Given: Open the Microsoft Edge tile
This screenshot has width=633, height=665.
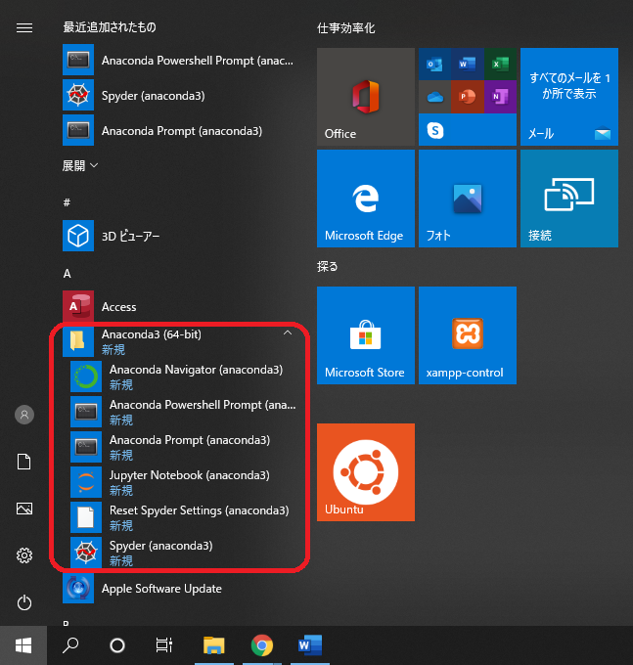Looking at the screenshot, I should click(x=366, y=199).
